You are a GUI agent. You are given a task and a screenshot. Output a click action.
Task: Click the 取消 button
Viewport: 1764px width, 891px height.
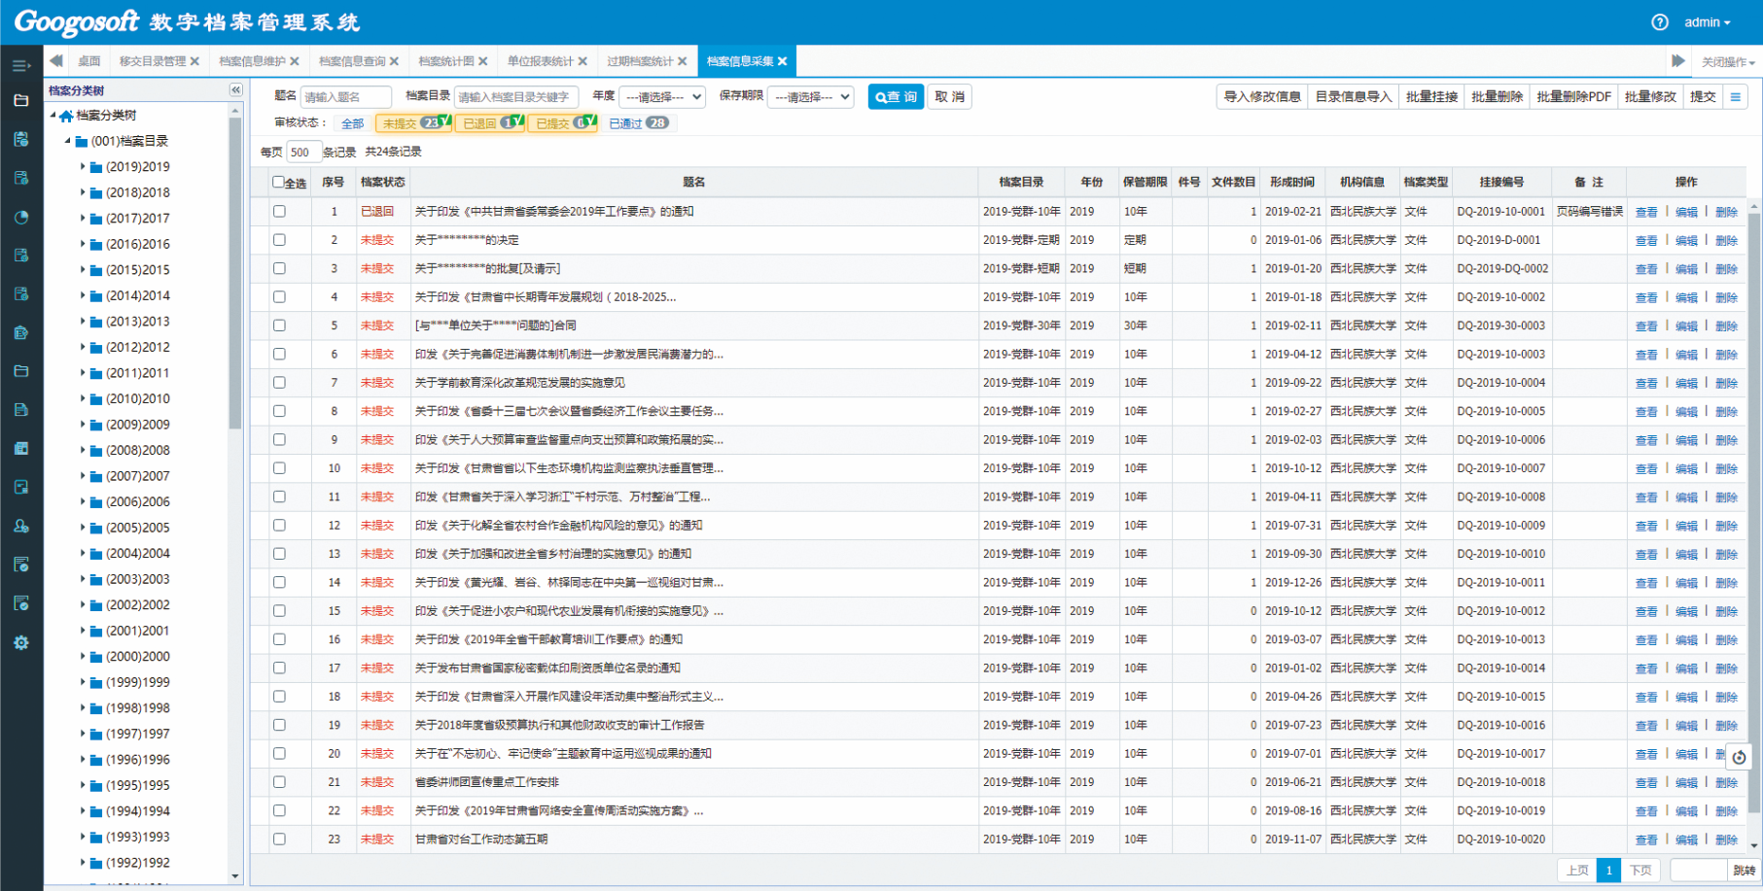[x=949, y=97]
